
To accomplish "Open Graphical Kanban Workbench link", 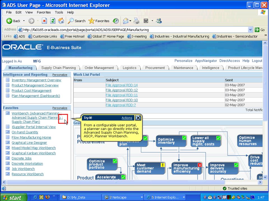I will (x=34, y=153).
